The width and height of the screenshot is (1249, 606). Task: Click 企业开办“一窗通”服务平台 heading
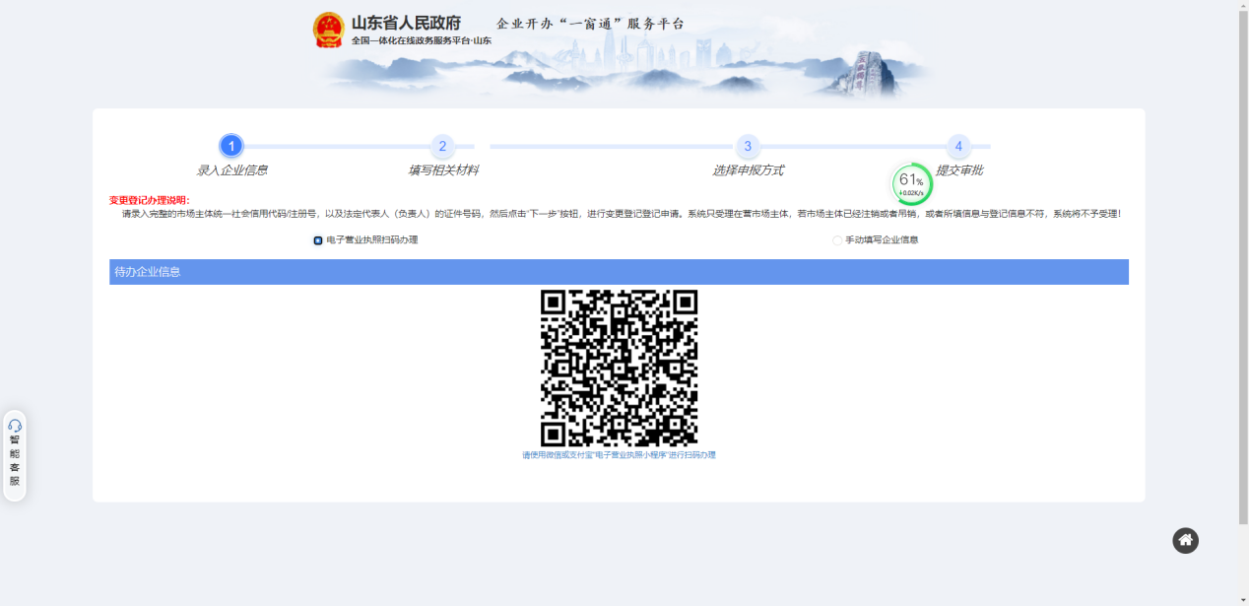point(590,24)
